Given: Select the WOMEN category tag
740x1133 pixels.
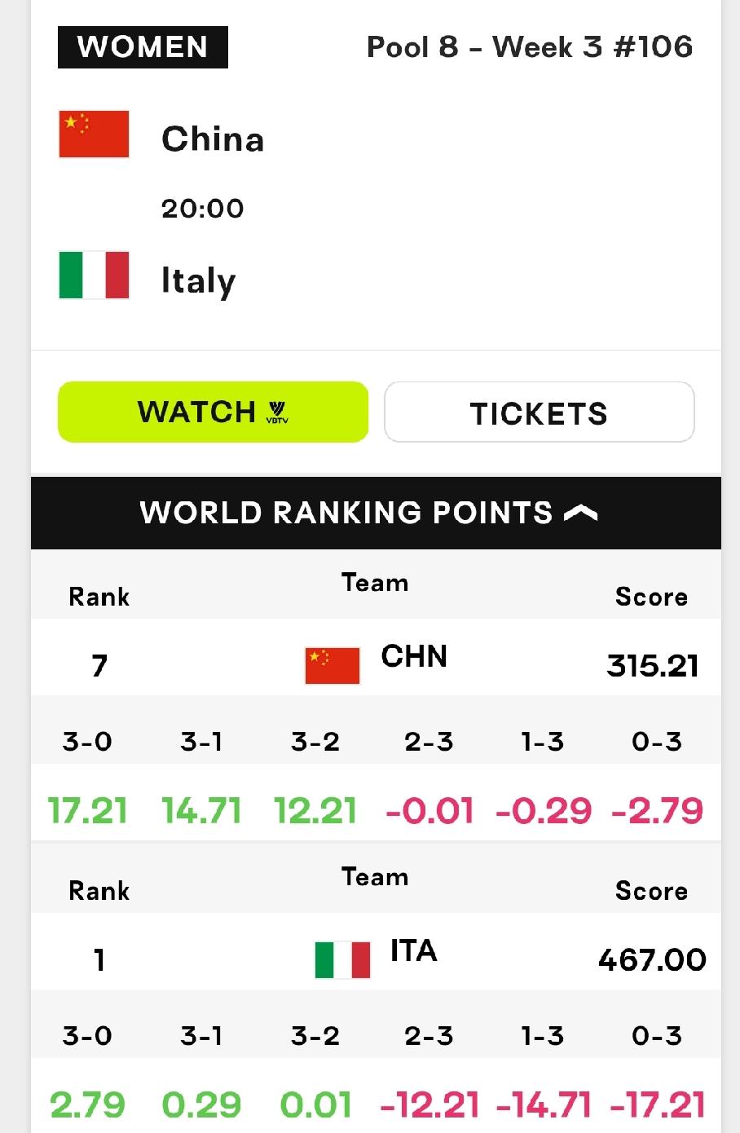Looking at the screenshot, I should [143, 47].
